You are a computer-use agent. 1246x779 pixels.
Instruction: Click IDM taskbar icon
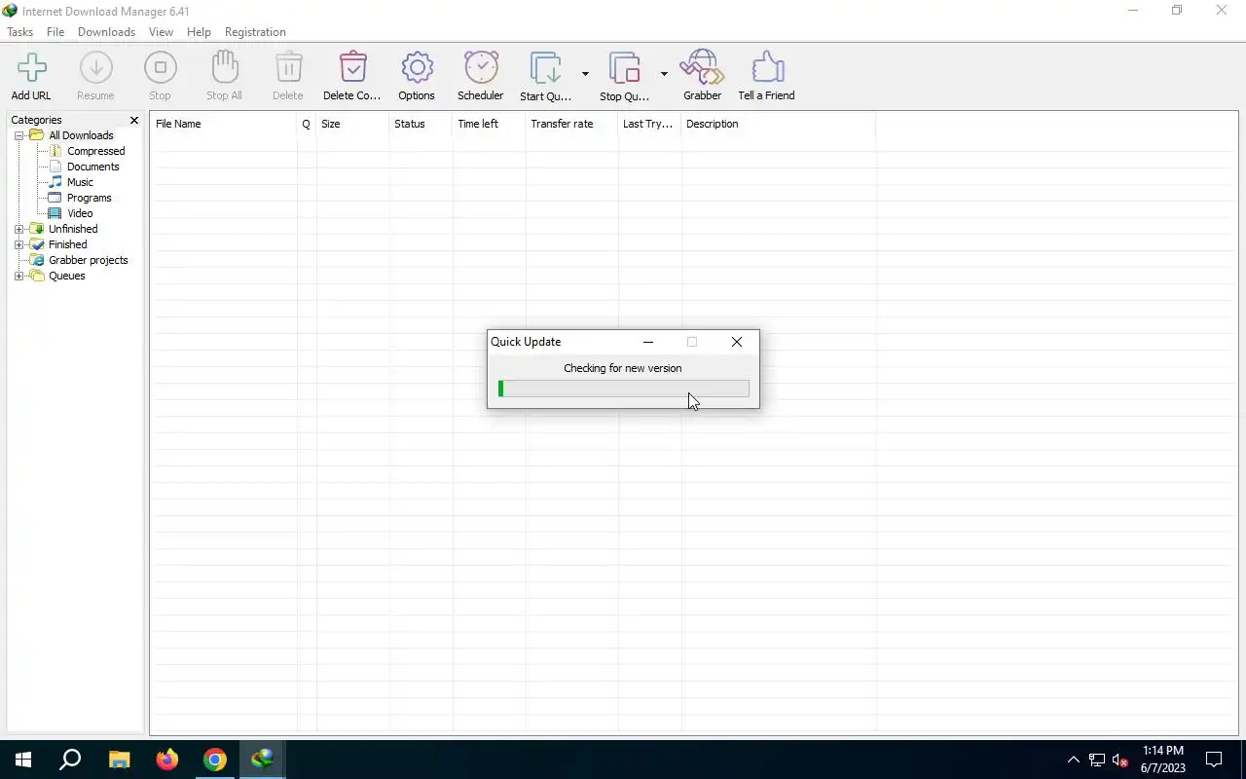pyautogui.click(x=262, y=760)
